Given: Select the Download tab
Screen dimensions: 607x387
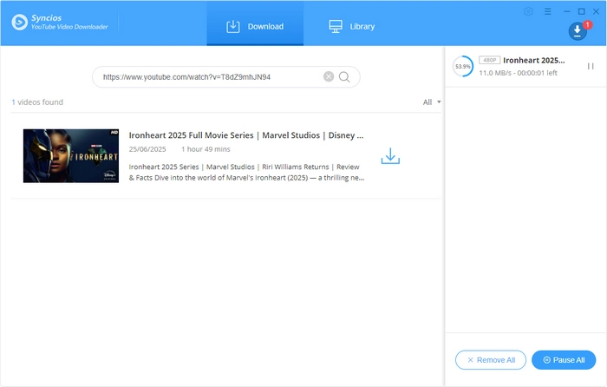Looking at the screenshot, I should (x=255, y=26).
